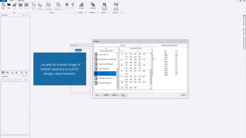Open the Scene Content side tab on the right edge

coord(244,20)
